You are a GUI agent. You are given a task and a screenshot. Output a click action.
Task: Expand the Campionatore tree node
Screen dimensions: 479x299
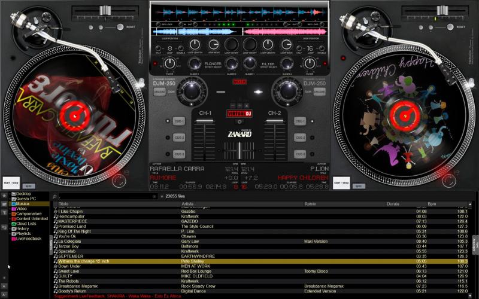click(10, 214)
